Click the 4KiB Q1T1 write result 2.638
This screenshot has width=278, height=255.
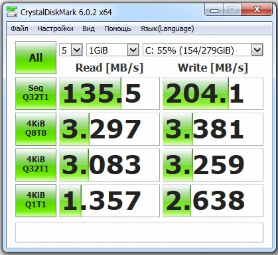213,201
